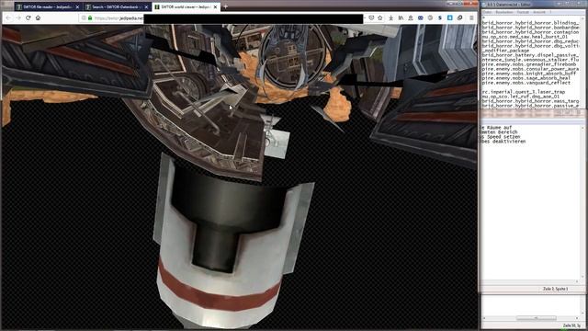Image resolution: width=588 pixels, height=331 pixels.
Task: Click the vertical scrollbar of the upper Editor
Action: point(582,62)
